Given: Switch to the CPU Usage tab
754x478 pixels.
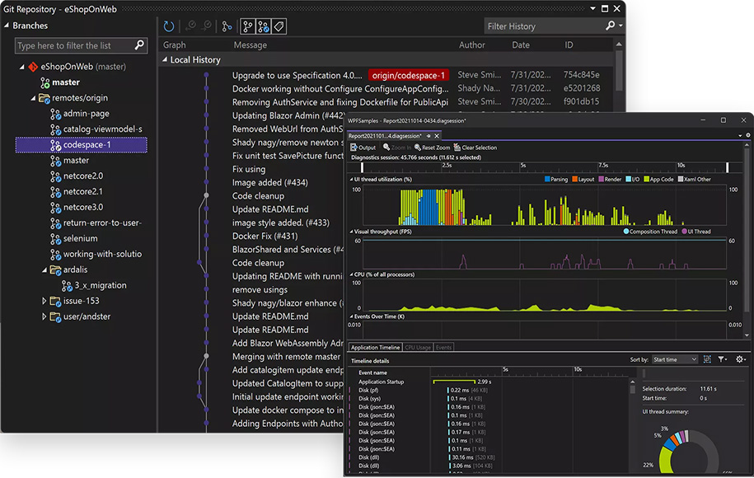Looking at the screenshot, I should pyautogui.click(x=418, y=348).
